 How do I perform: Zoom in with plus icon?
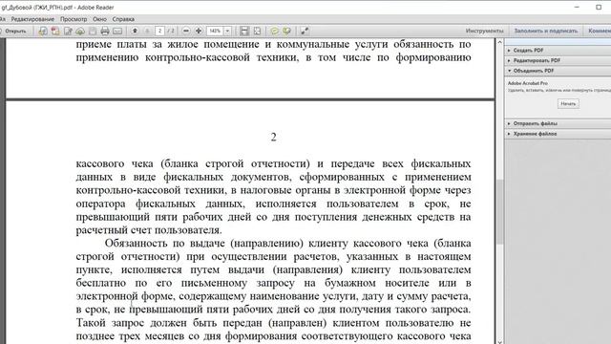[x=199, y=31]
